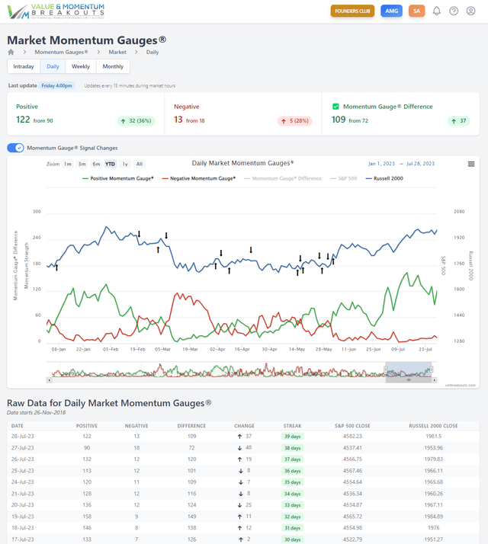
Task: Click the navigator left range handle
Action: (386, 369)
